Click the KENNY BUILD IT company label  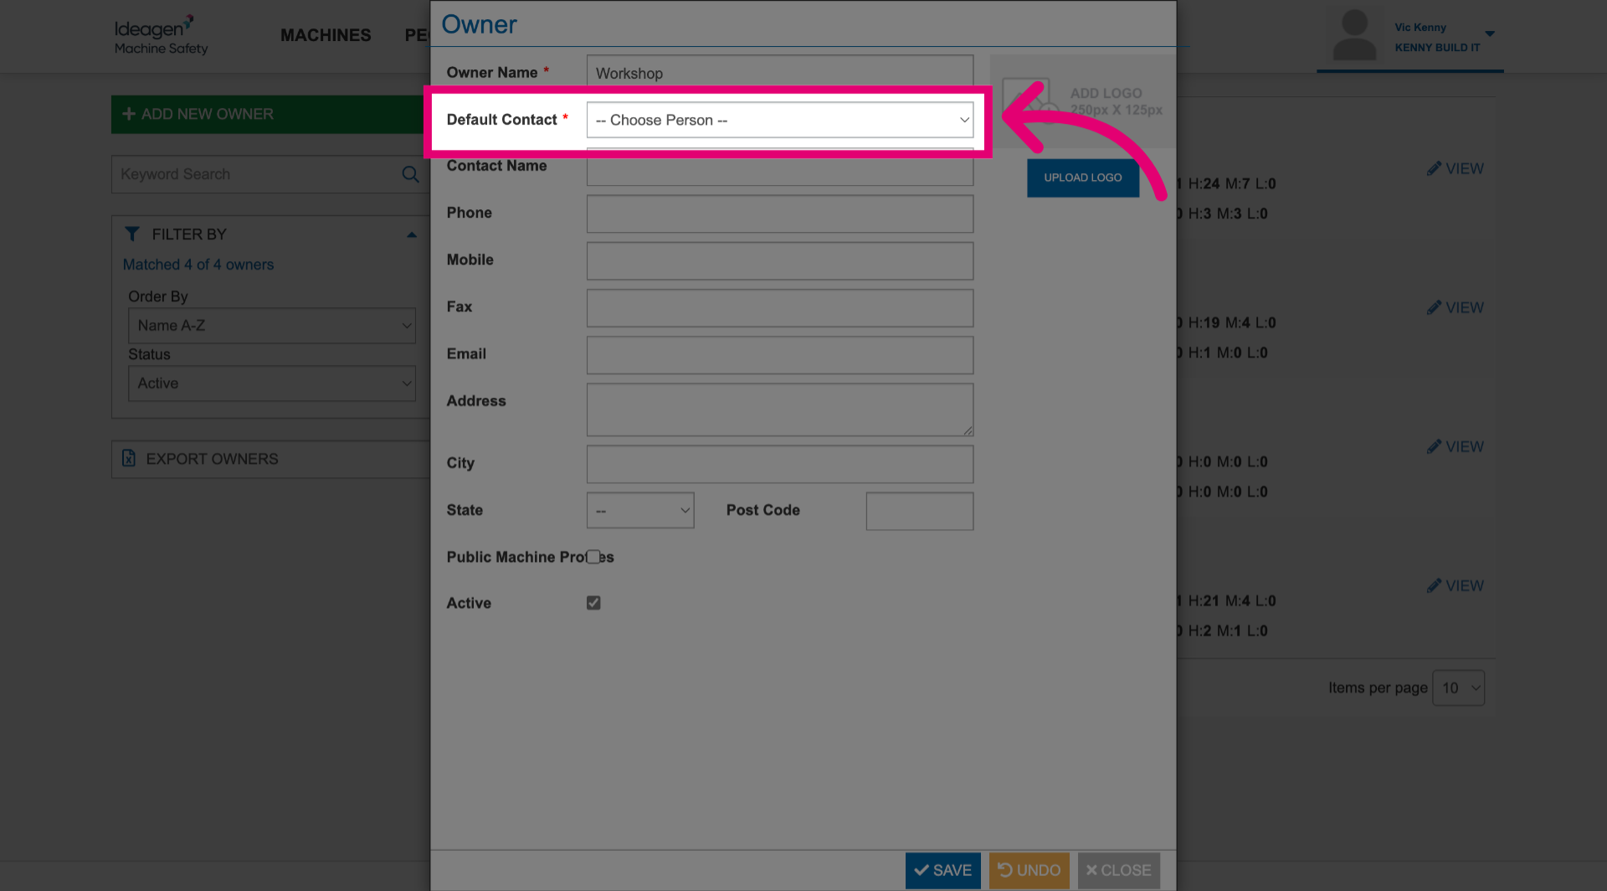pos(1437,48)
